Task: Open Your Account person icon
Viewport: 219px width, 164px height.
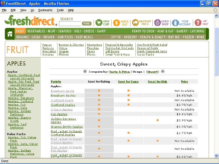Action: click(x=175, y=22)
